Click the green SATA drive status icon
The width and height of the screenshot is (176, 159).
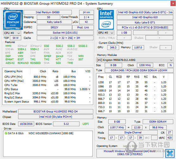6,133
